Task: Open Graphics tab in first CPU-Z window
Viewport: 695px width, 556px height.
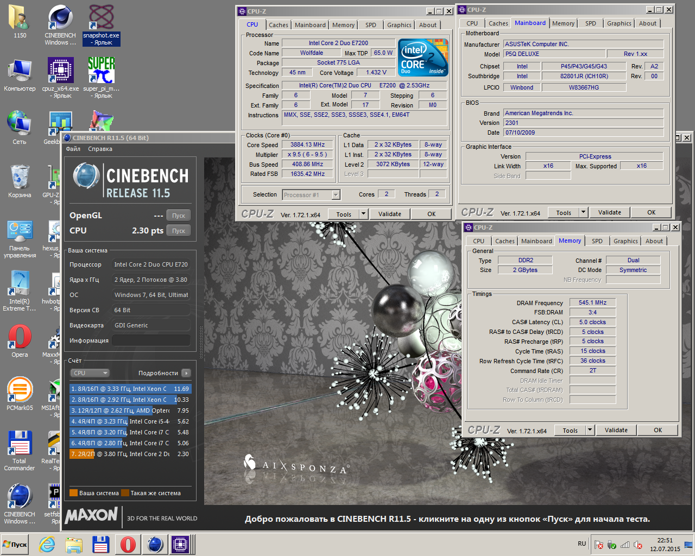Action: pyautogui.click(x=399, y=25)
